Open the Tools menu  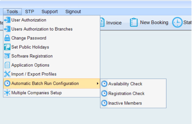coord(12,12)
